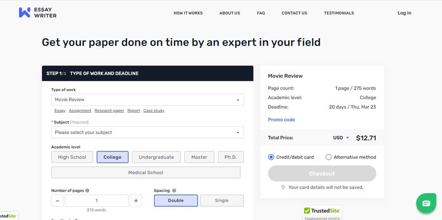
Task: Choose Medical School academic level
Action: [x=146, y=172]
